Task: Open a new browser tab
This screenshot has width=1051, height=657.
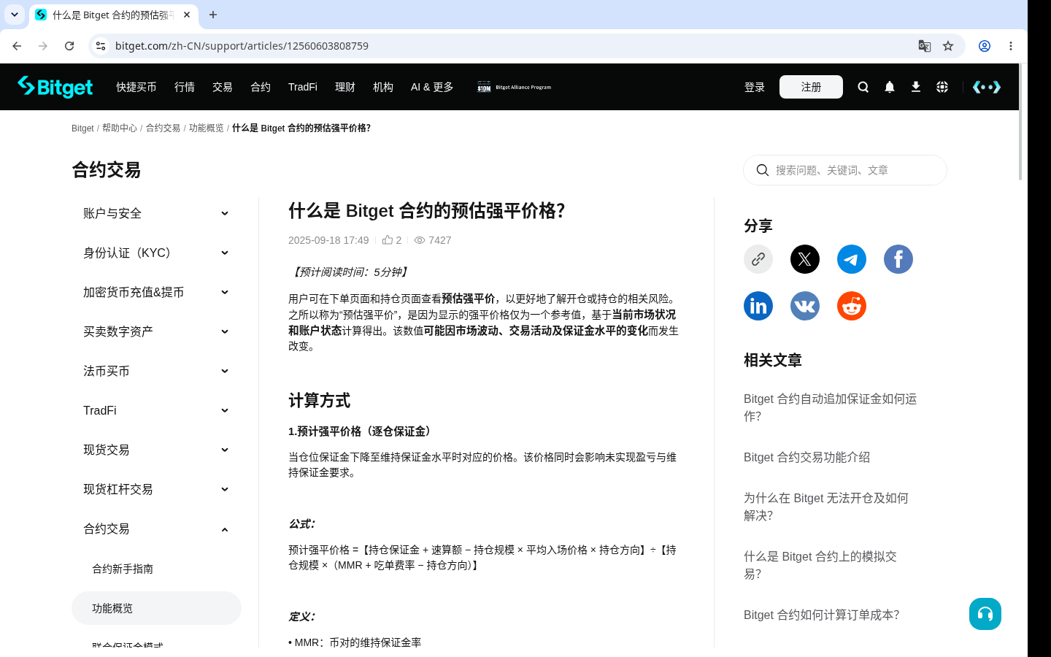Action: point(213,15)
